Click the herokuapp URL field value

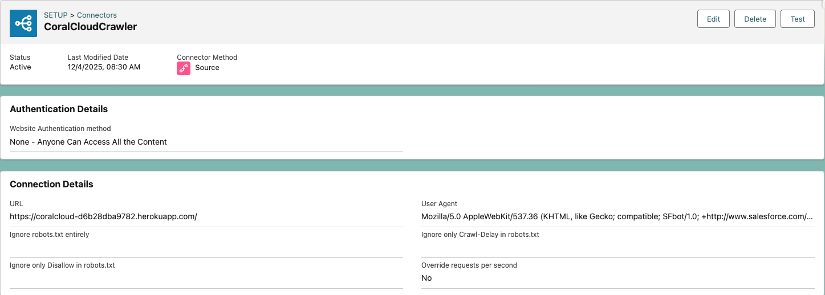point(103,216)
